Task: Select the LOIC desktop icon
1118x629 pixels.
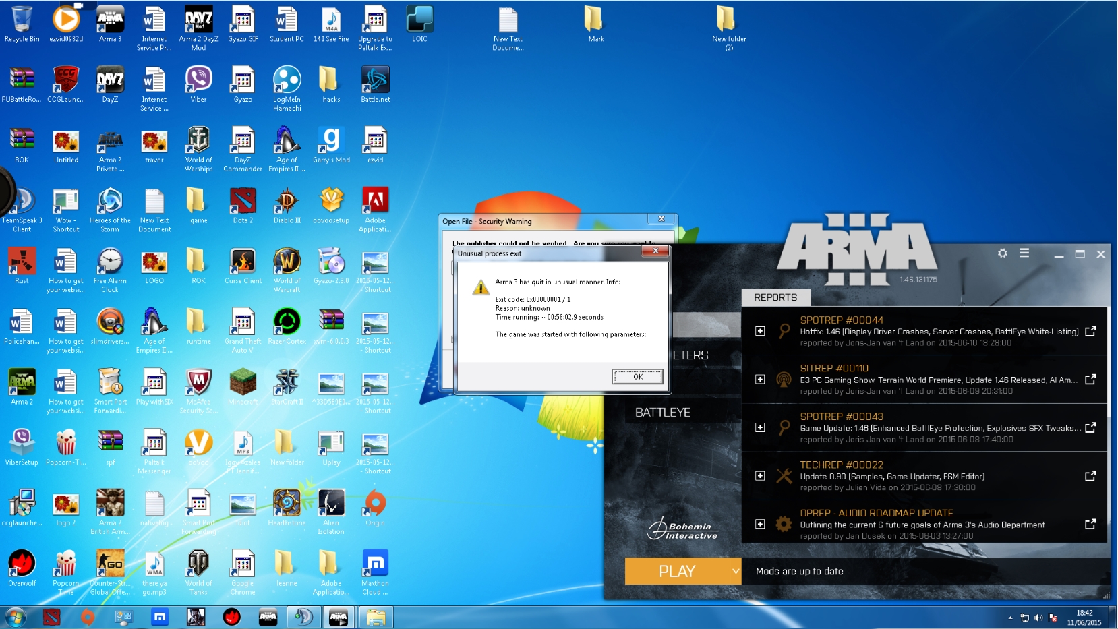Action: [x=419, y=25]
